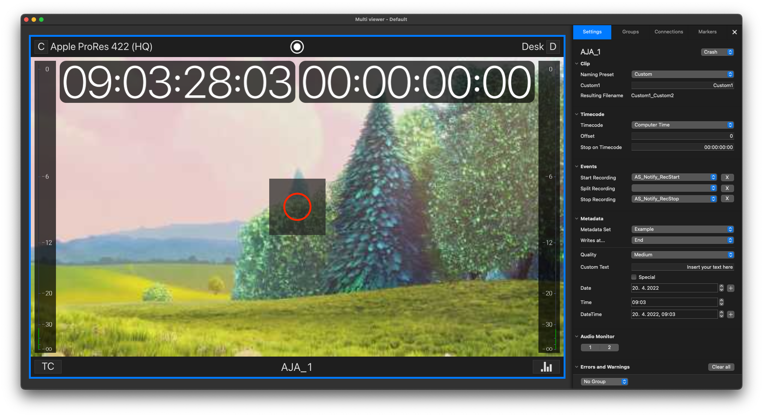Click the DateTime field stepper arrows
Viewport: 763px width, 417px height.
721,314
